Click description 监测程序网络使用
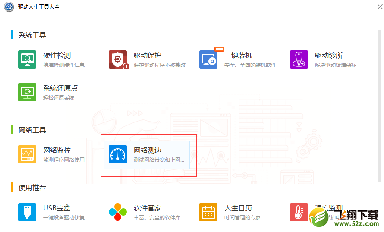The width and height of the screenshot is (384, 232). [x=64, y=160]
